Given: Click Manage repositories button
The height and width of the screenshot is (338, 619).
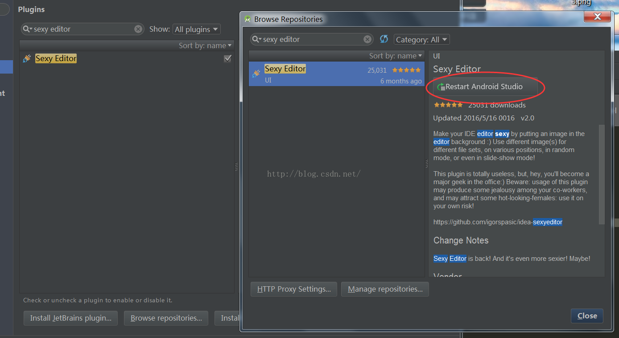Looking at the screenshot, I should pos(385,289).
